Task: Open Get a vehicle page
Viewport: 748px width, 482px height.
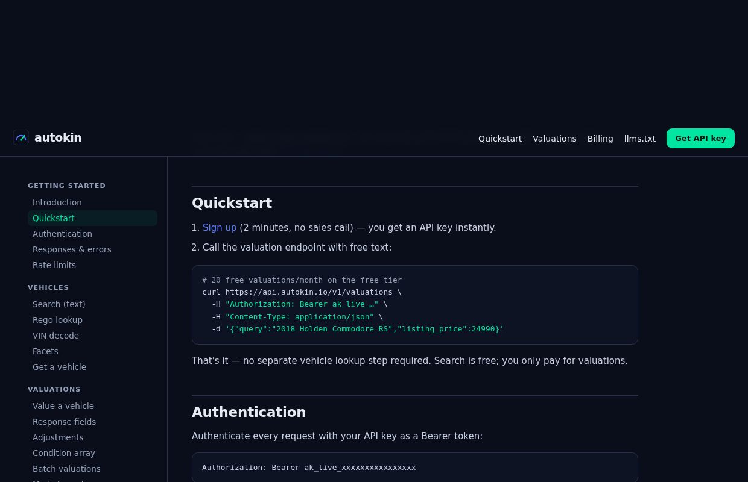Action: (92, 367)
